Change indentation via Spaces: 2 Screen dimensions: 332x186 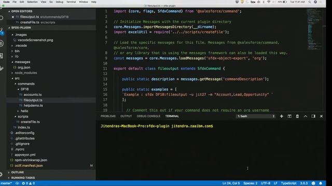(x=250, y=183)
